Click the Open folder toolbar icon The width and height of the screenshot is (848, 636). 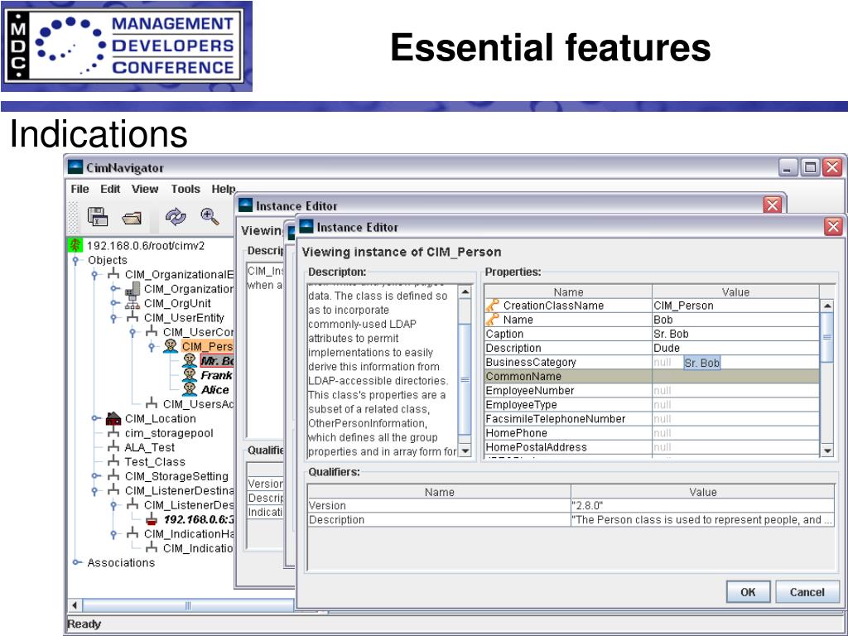(132, 218)
